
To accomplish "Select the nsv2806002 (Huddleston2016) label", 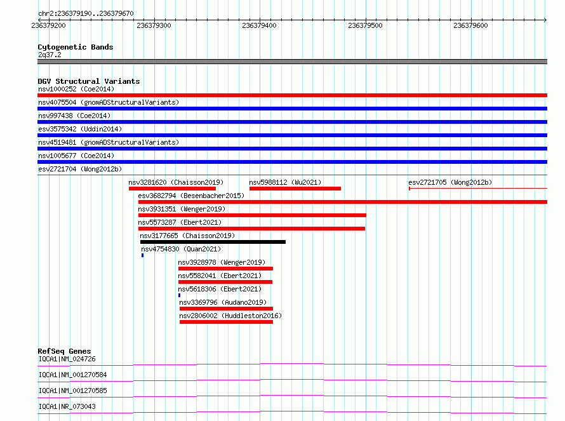I will click(x=230, y=316).
